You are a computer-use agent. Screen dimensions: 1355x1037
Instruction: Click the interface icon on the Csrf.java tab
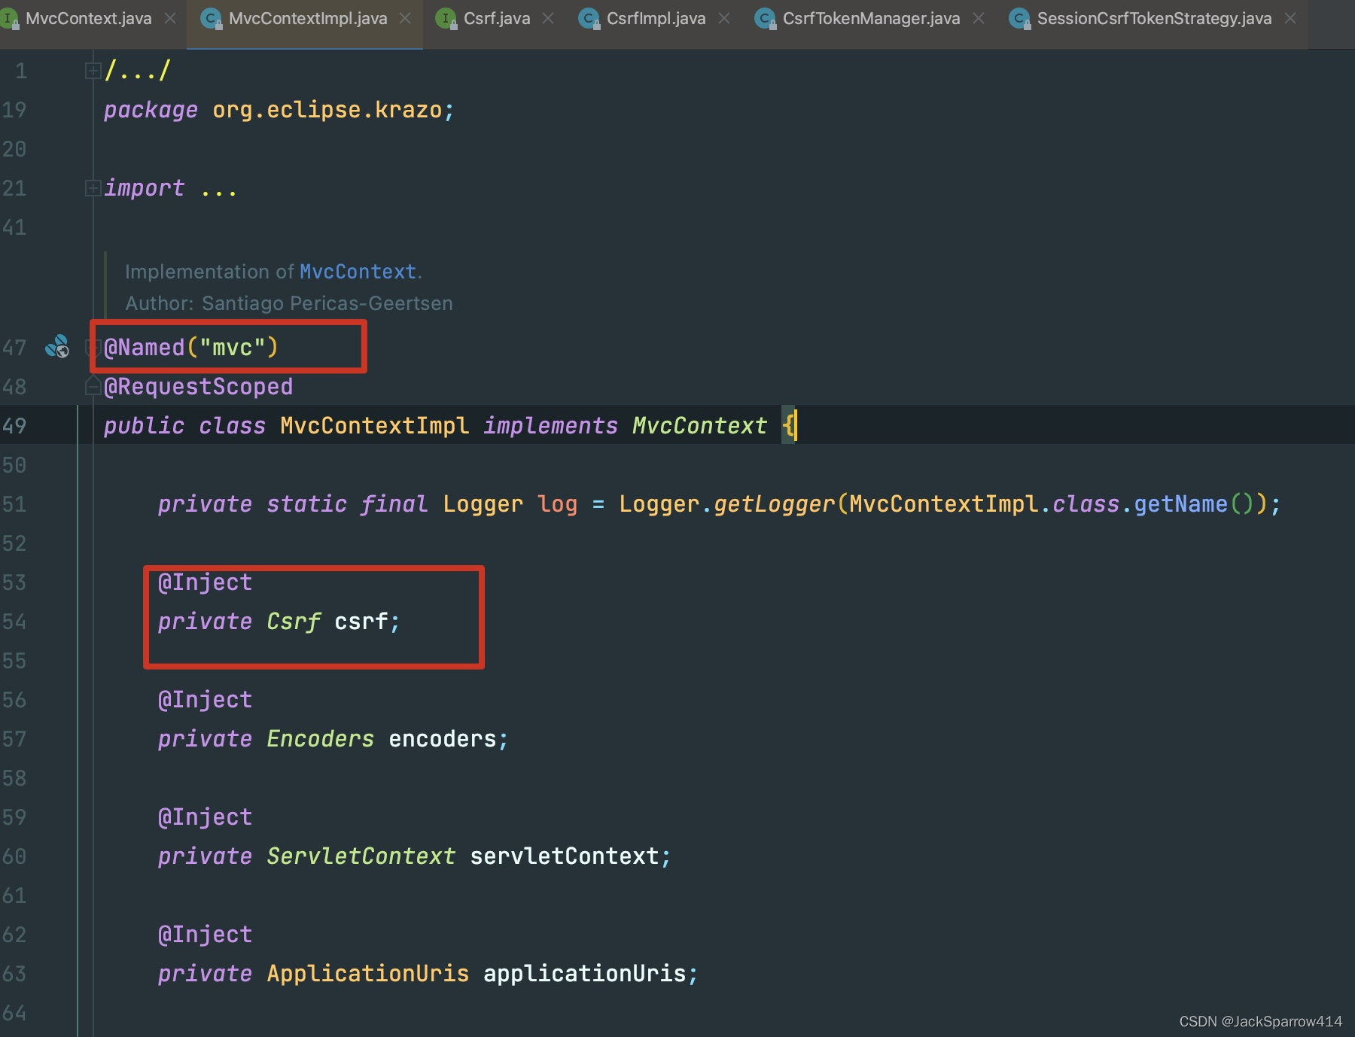446,19
